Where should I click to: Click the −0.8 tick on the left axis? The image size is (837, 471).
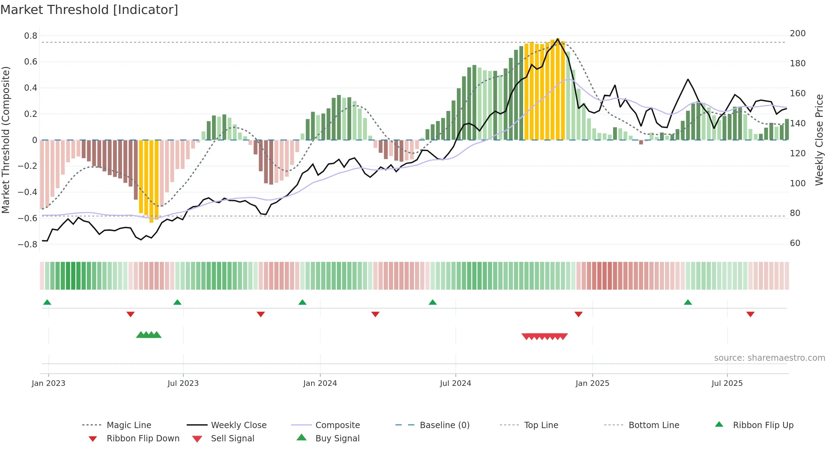pos(28,244)
